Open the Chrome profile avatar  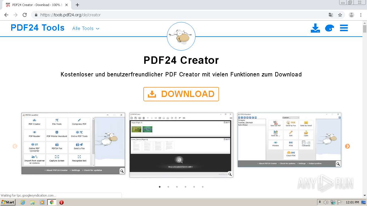tap(352, 15)
